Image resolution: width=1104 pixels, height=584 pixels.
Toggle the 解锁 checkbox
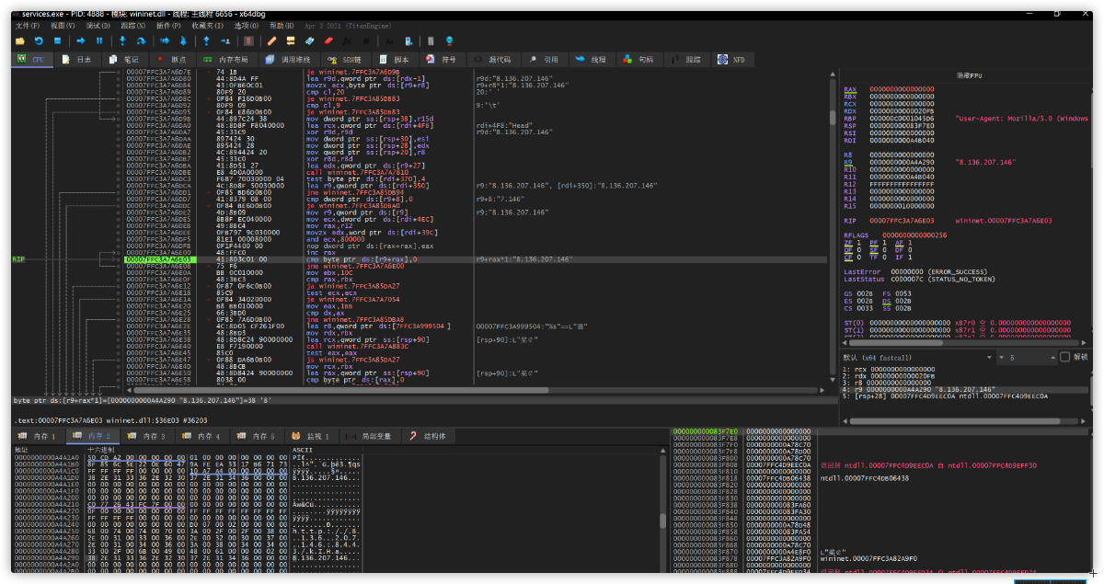pos(1065,357)
